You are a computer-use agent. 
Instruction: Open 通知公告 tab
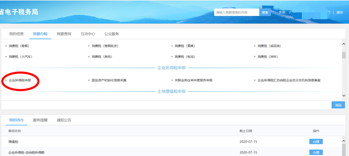pyautogui.click(x=64, y=120)
